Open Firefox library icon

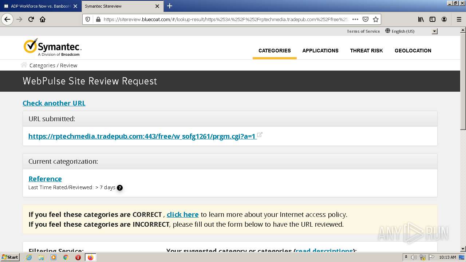[x=421, y=19]
